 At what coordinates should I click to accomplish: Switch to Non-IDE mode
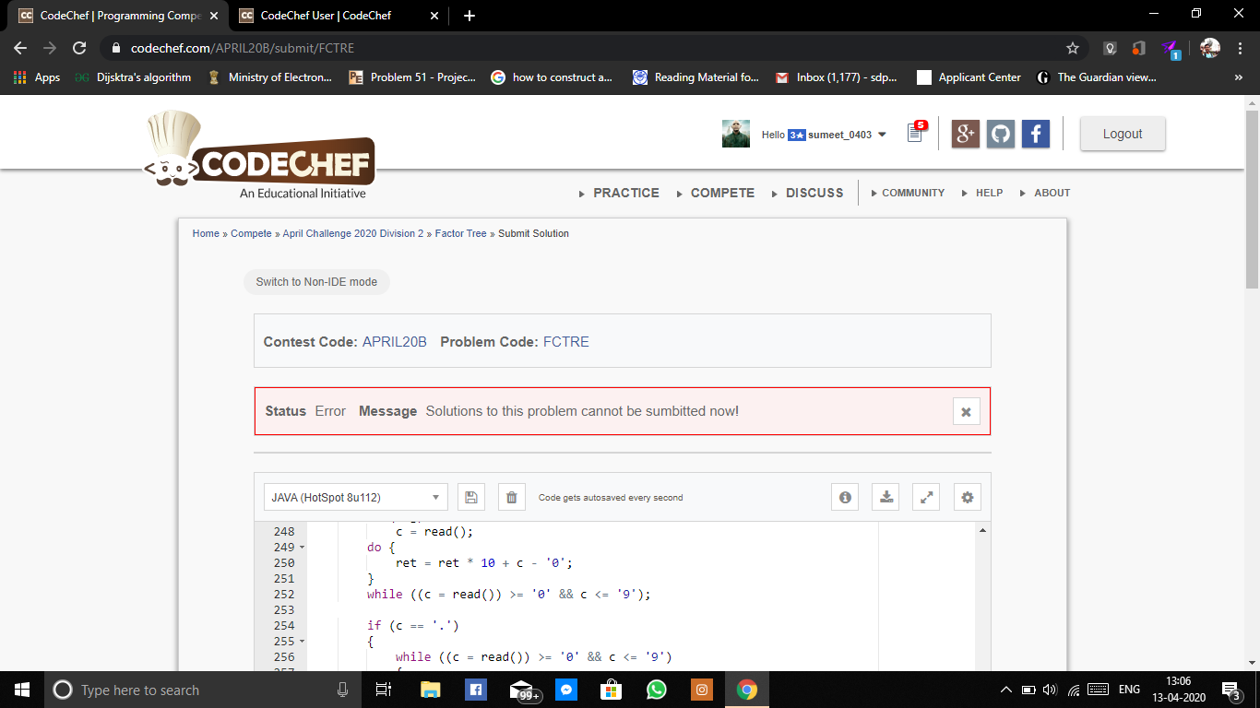tap(316, 282)
